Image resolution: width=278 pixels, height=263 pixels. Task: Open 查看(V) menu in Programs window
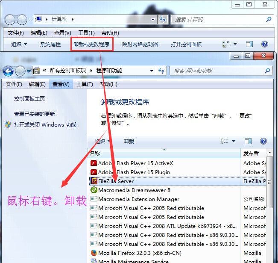click(61, 84)
